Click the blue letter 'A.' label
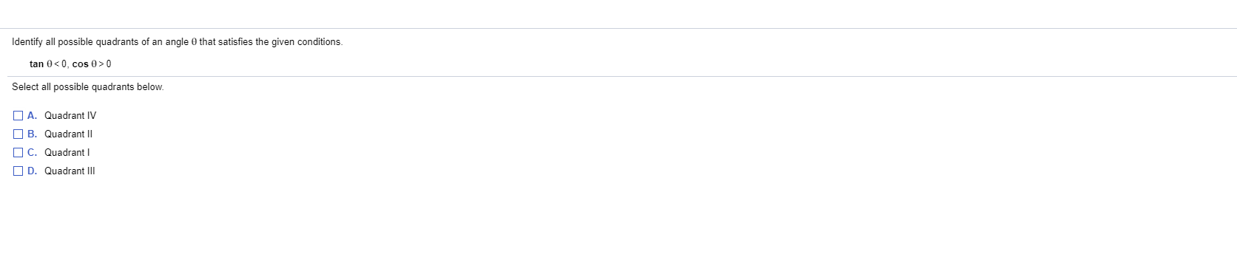 coord(32,115)
